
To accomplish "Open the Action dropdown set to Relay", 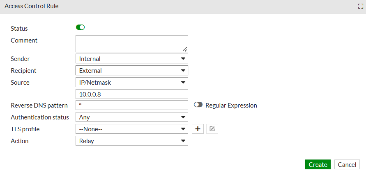I will pyautogui.click(x=131, y=141).
